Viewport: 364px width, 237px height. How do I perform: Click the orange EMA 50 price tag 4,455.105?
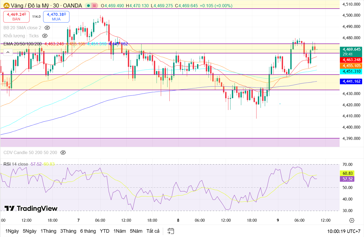[350, 66]
